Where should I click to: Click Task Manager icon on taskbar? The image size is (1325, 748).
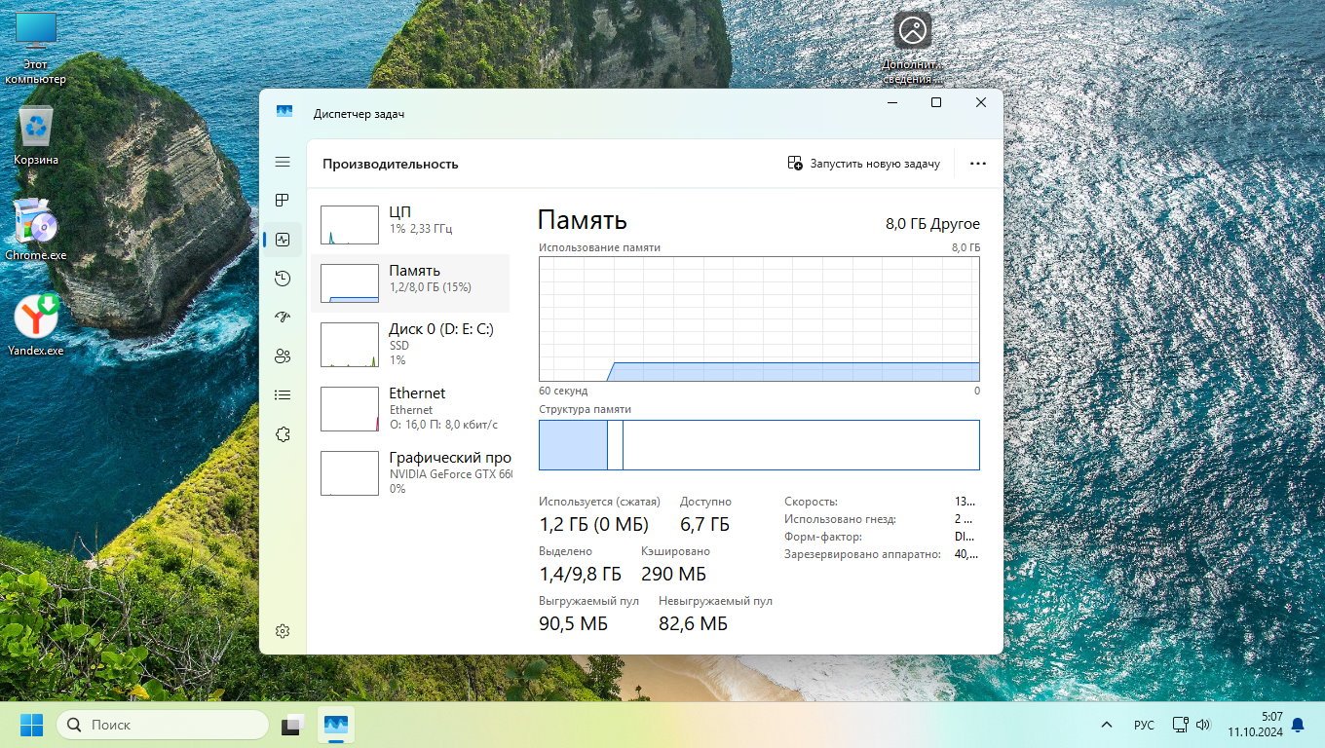(x=336, y=725)
